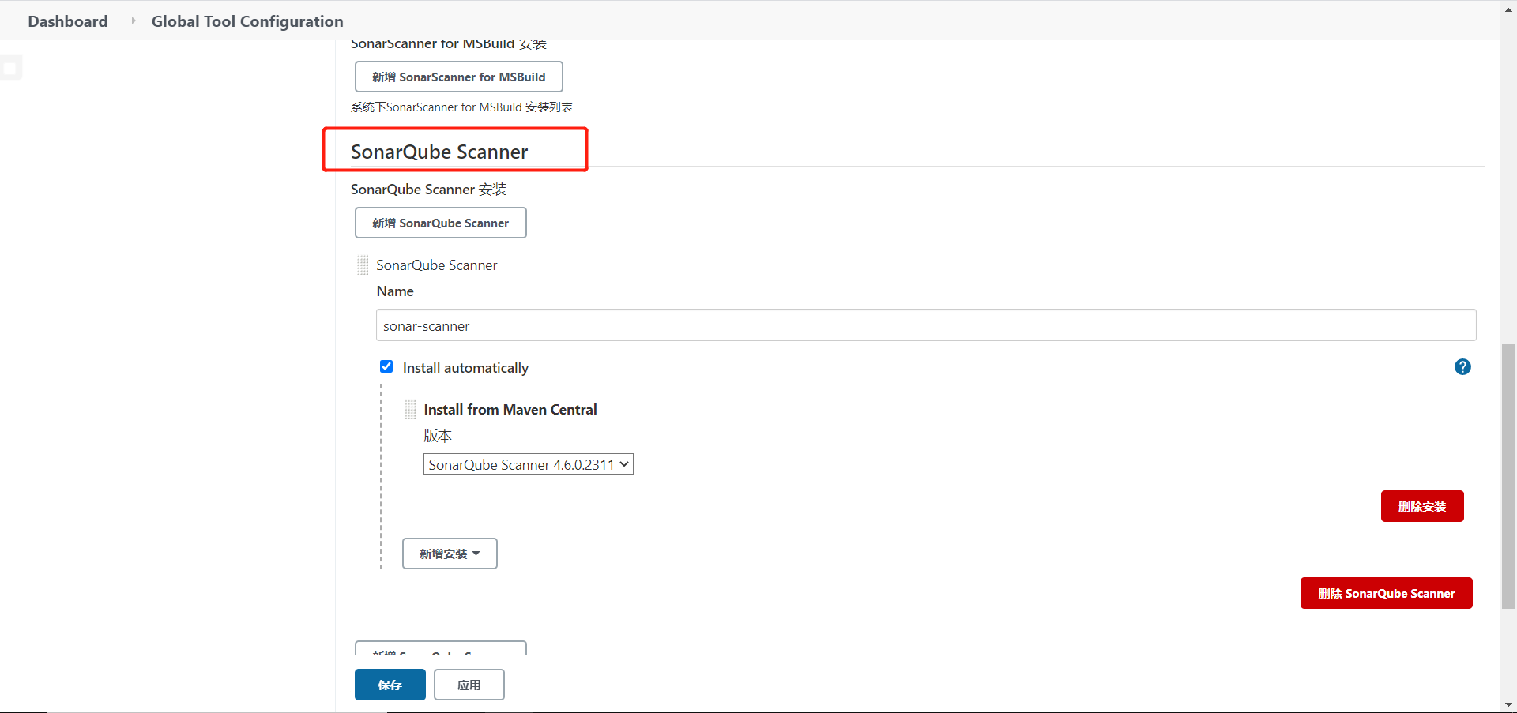
Task: Open the SonarQube Scanner version dropdown
Action: pyautogui.click(x=529, y=464)
